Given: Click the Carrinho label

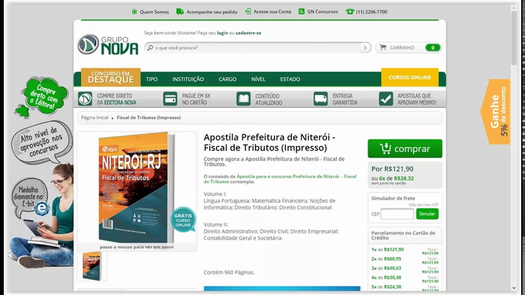Looking at the screenshot, I should click(x=402, y=48).
